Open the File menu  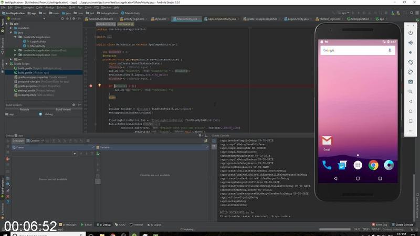tap(3, 7)
